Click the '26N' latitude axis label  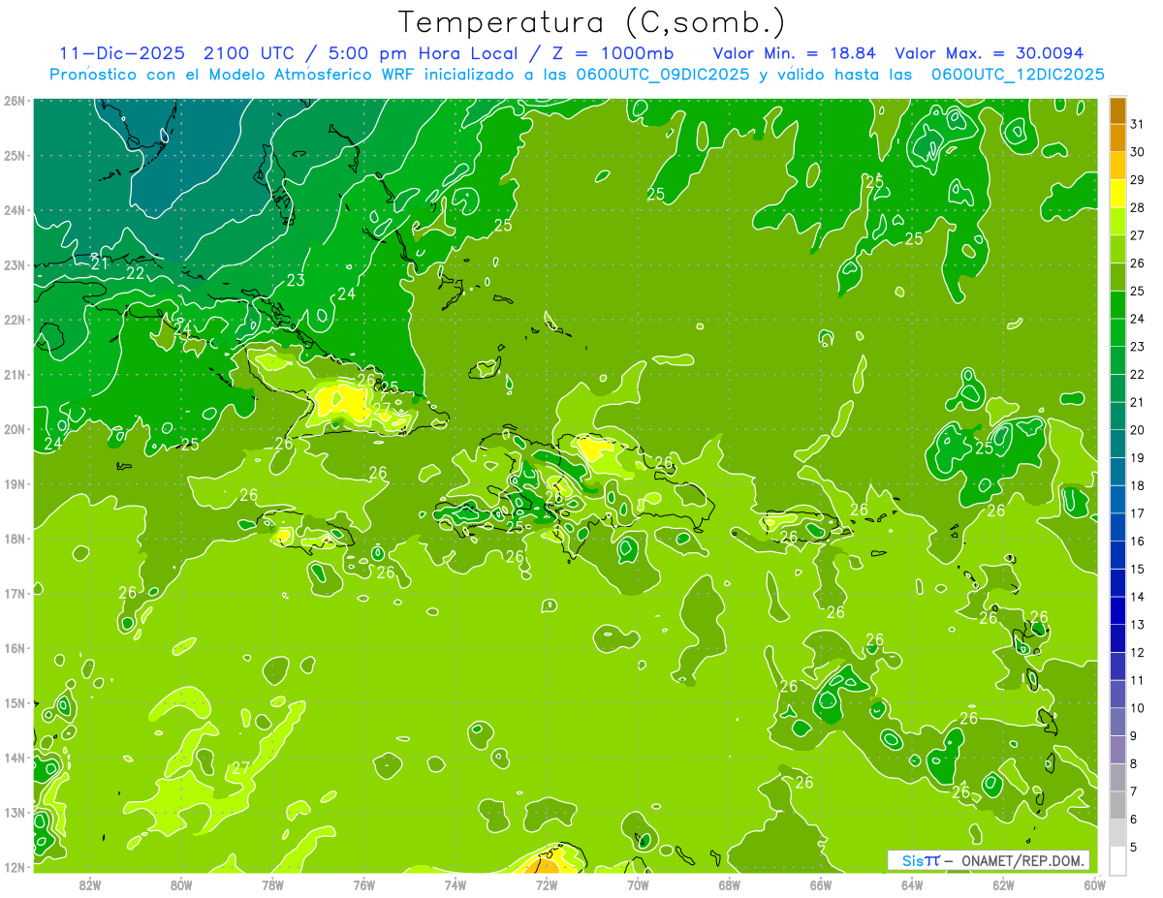(x=14, y=101)
